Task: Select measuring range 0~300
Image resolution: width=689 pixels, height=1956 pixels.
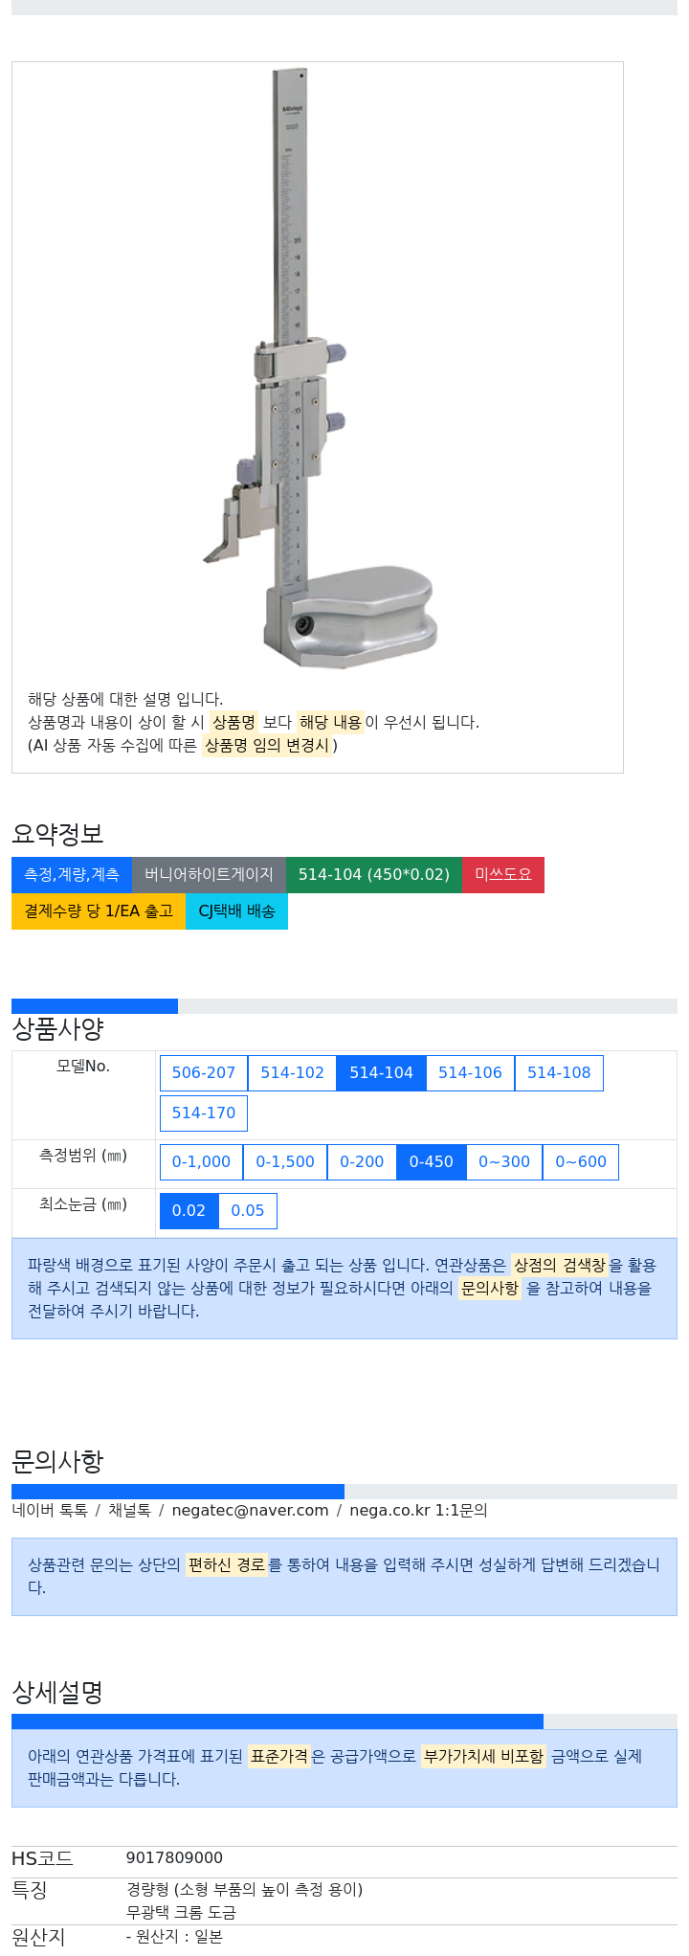Action: [x=504, y=1162]
